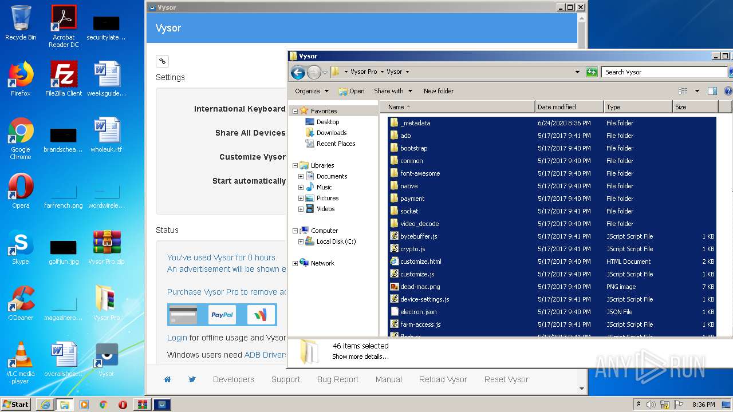Screen dimensions: 733x412
Task: Select Downloads in Favorites
Action: pyautogui.click(x=332, y=133)
